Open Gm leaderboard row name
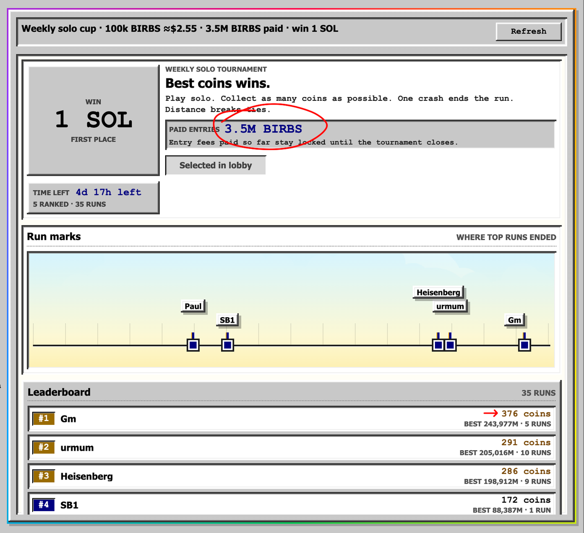This screenshot has height=533, width=584. tap(68, 419)
